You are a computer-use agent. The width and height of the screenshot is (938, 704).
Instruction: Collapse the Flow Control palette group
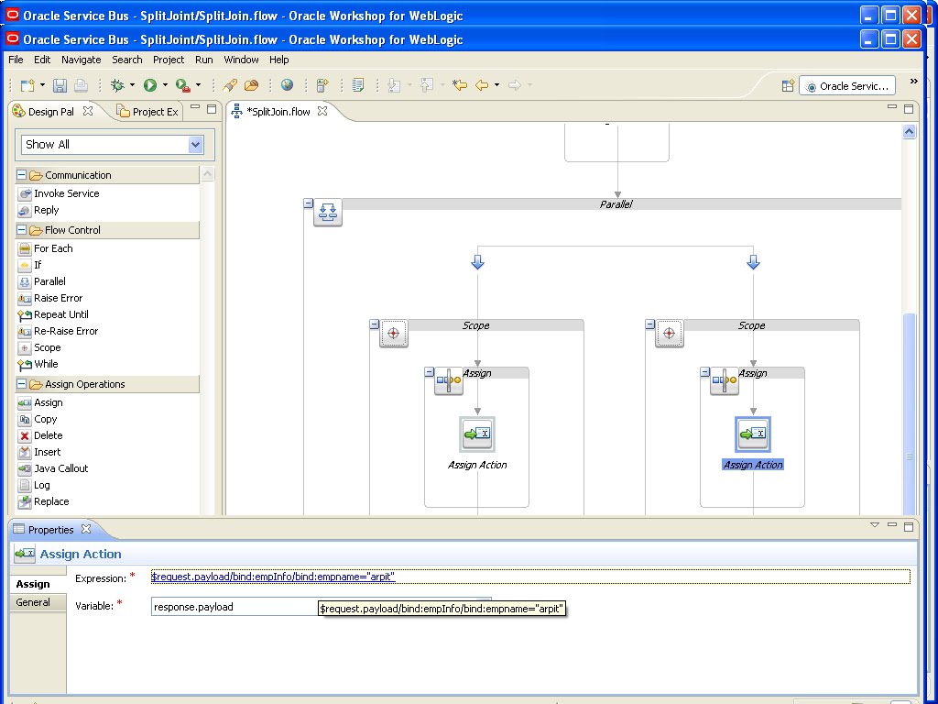point(22,230)
